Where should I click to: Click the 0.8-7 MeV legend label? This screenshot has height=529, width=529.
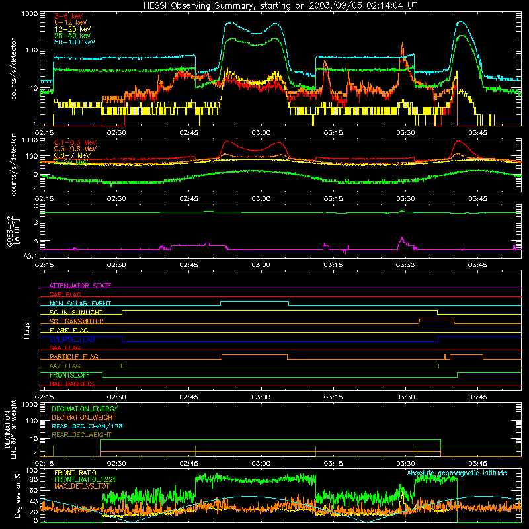pos(72,155)
